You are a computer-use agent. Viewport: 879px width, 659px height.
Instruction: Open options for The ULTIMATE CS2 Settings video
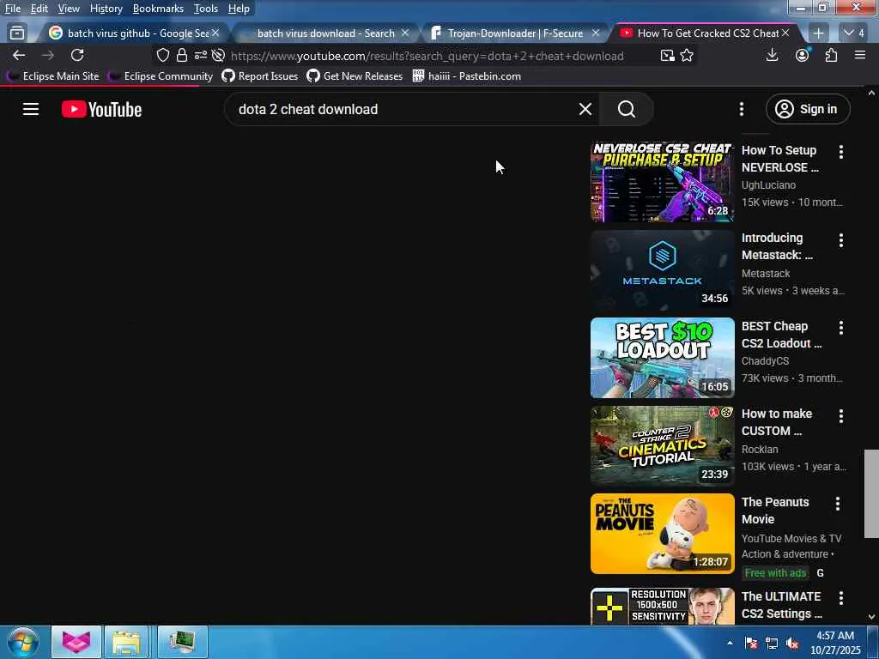(x=840, y=598)
